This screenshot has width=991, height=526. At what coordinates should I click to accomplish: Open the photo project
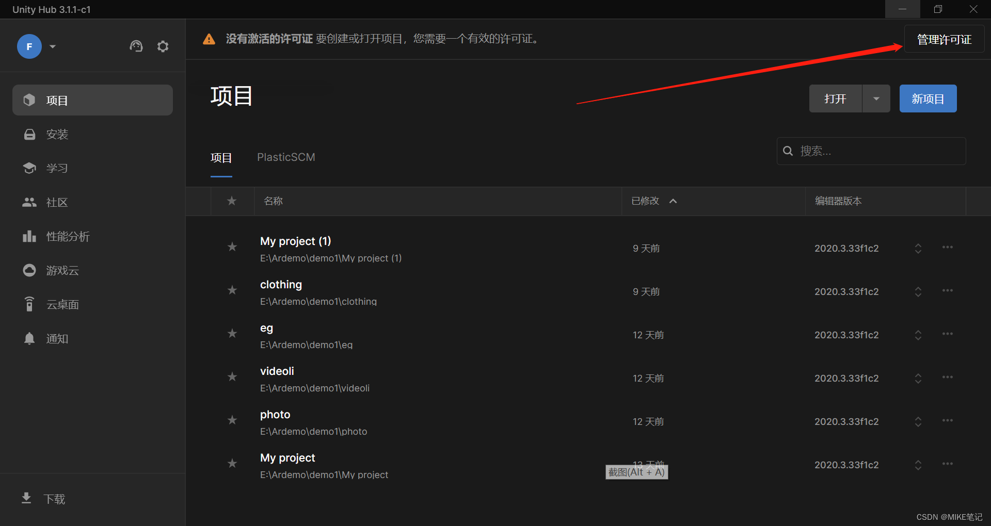(x=275, y=415)
